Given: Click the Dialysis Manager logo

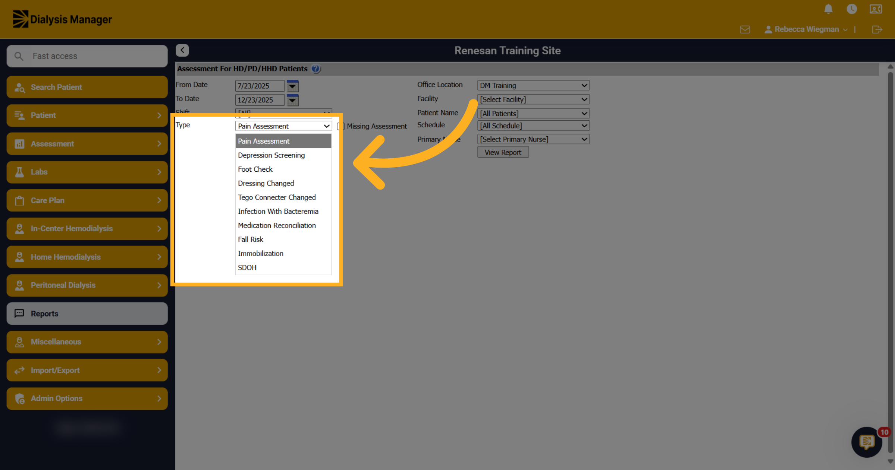Looking at the screenshot, I should point(62,19).
